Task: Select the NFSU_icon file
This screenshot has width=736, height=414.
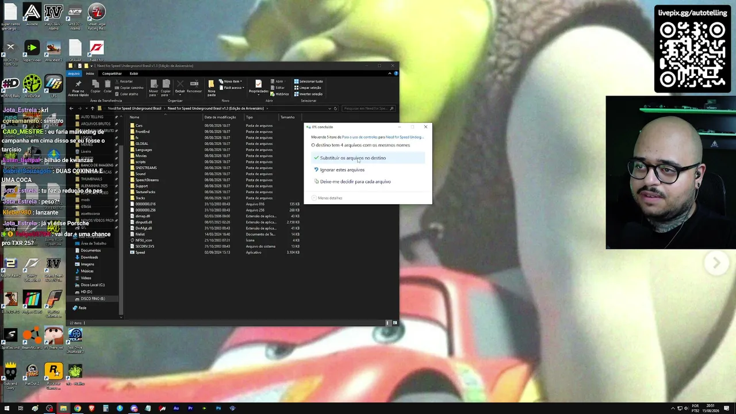Action: (143, 240)
